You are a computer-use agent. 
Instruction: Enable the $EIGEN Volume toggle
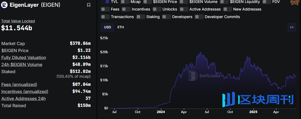tap(184, 2)
